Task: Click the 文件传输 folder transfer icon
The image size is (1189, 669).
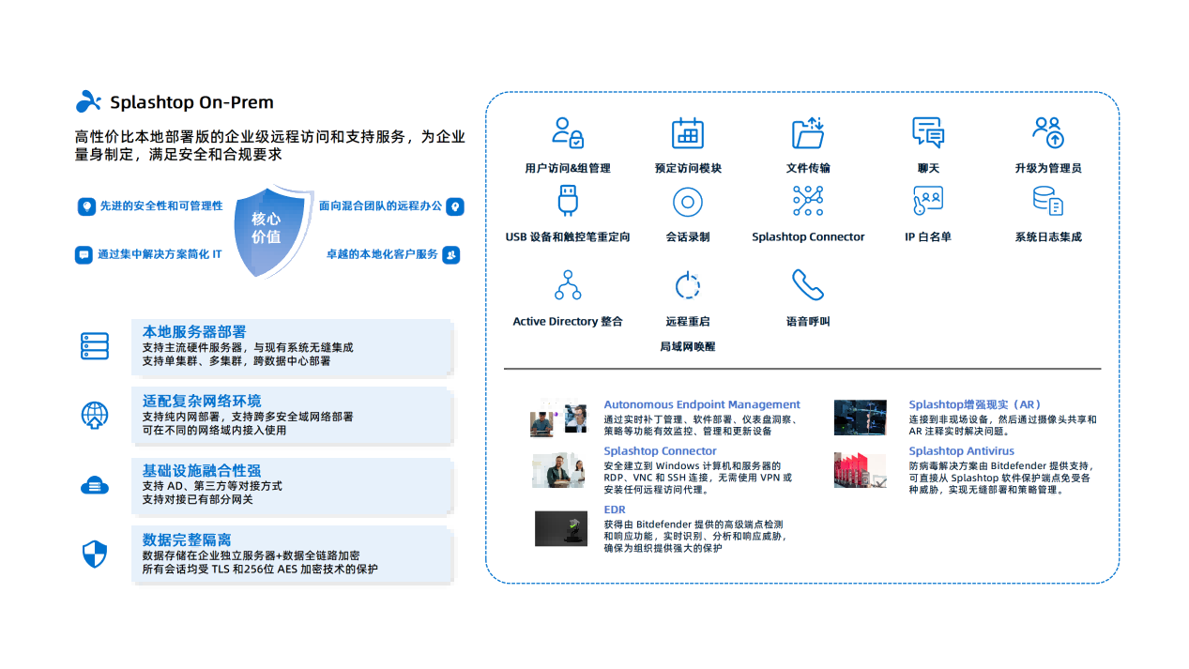Action: [x=808, y=132]
